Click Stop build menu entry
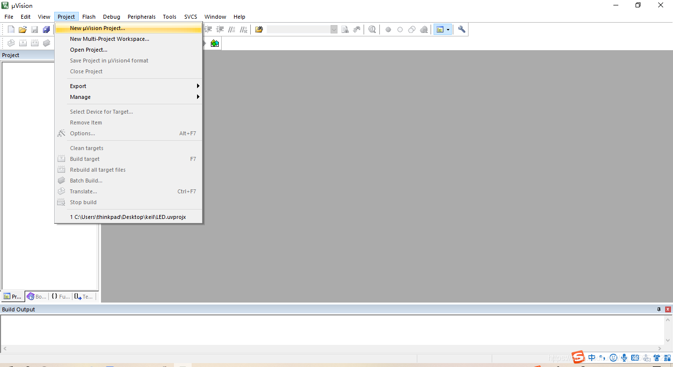 [x=129, y=202]
